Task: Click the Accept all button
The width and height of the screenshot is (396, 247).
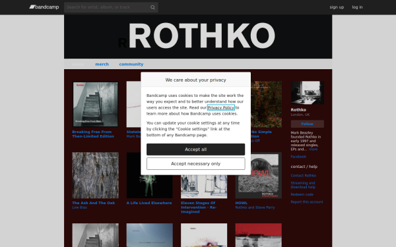Action: pyautogui.click(x=196, y=150)
